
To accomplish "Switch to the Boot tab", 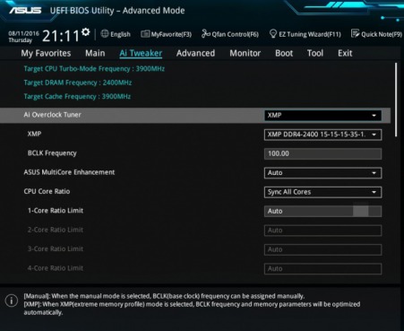I will pos(284,53).
